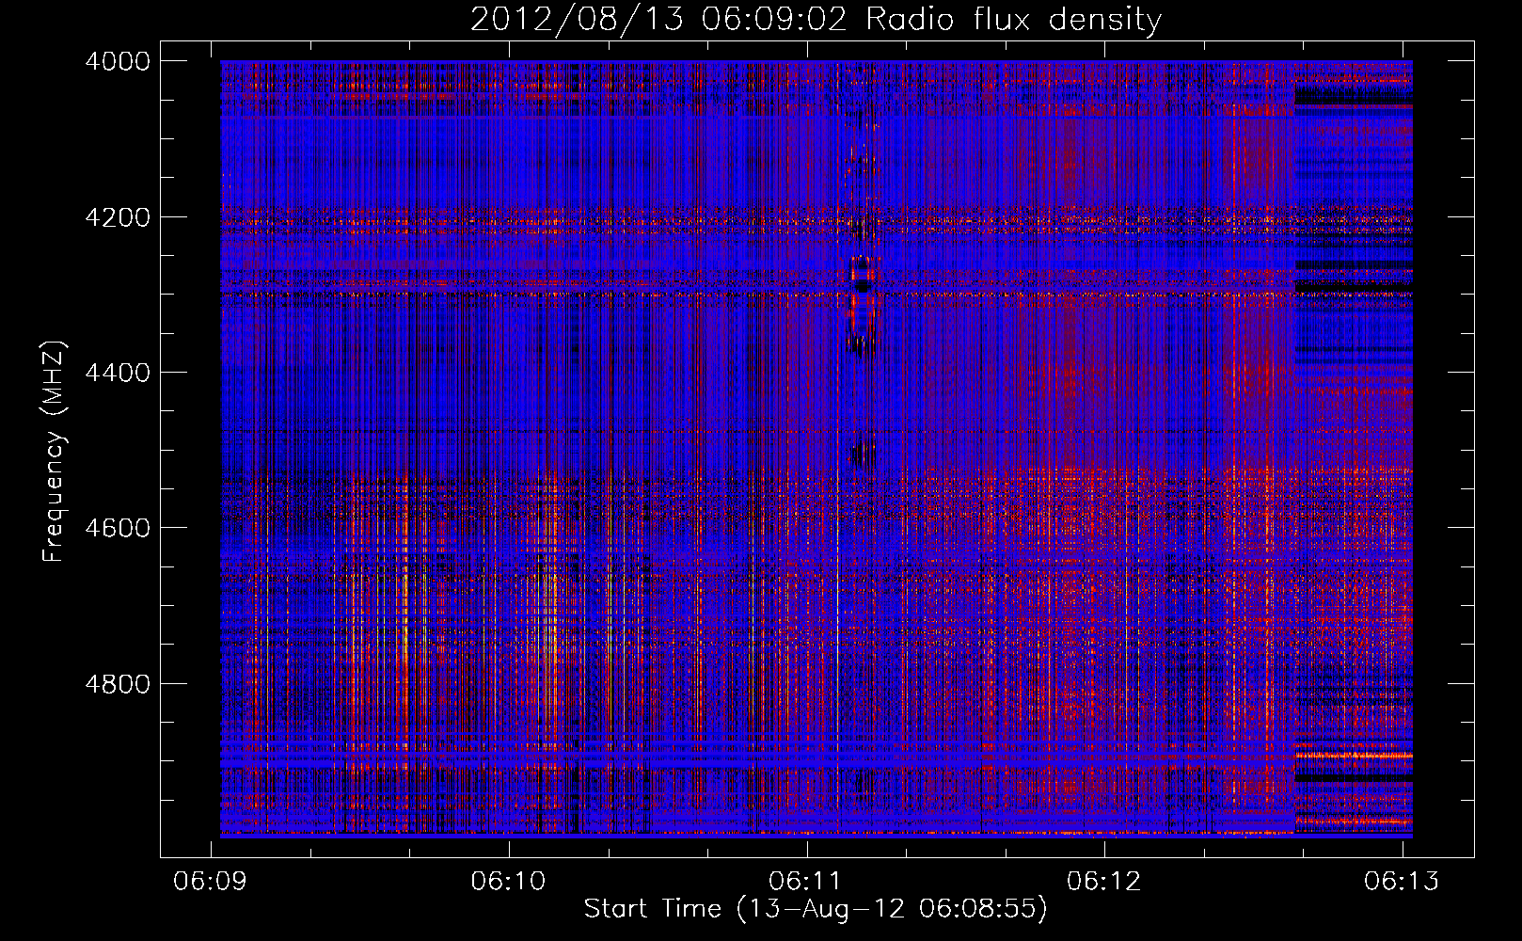Screen dimensions: 1522x941
Task: Click the 4000 frequency tick label
Action: 118,61
